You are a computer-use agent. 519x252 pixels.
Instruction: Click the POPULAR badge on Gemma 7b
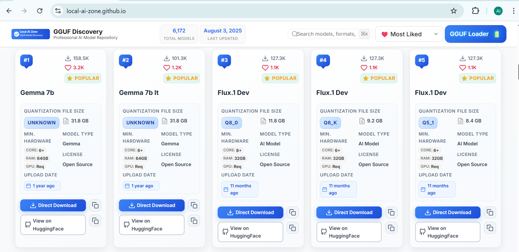[x=83, y=78]
